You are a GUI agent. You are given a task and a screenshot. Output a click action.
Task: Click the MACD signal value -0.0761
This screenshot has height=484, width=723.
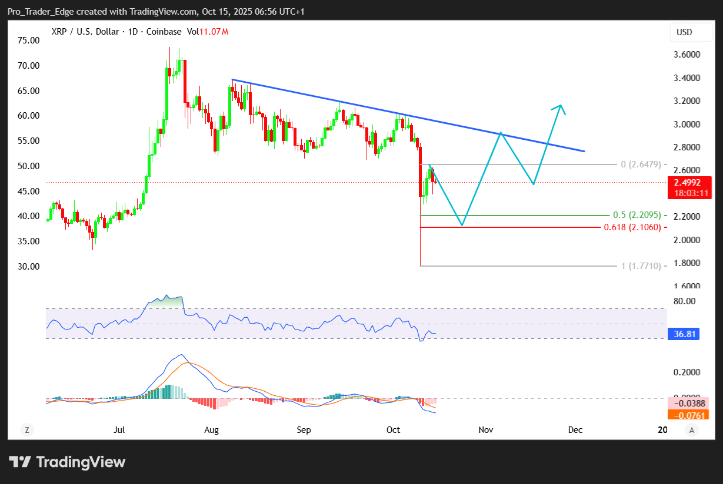687,415
